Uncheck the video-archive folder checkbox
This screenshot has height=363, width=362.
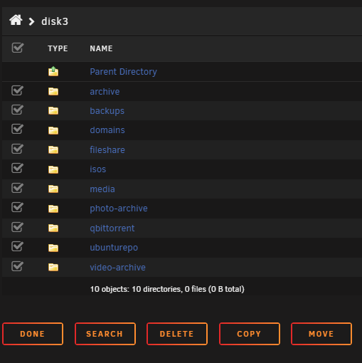coord(17,266)
